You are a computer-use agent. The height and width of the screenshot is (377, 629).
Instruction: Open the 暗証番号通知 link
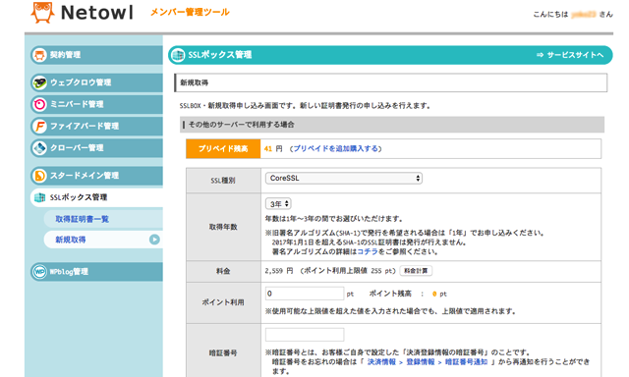click(x=466, y=361)
